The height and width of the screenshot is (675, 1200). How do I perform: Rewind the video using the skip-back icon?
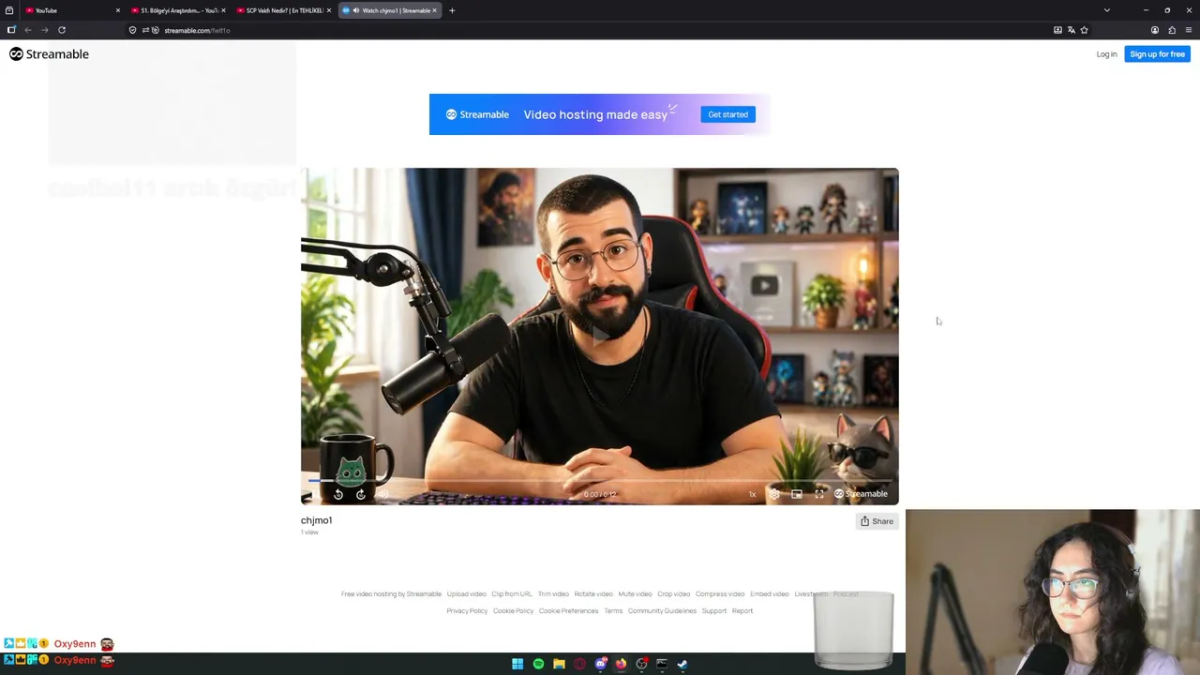[x=338, y=494]
